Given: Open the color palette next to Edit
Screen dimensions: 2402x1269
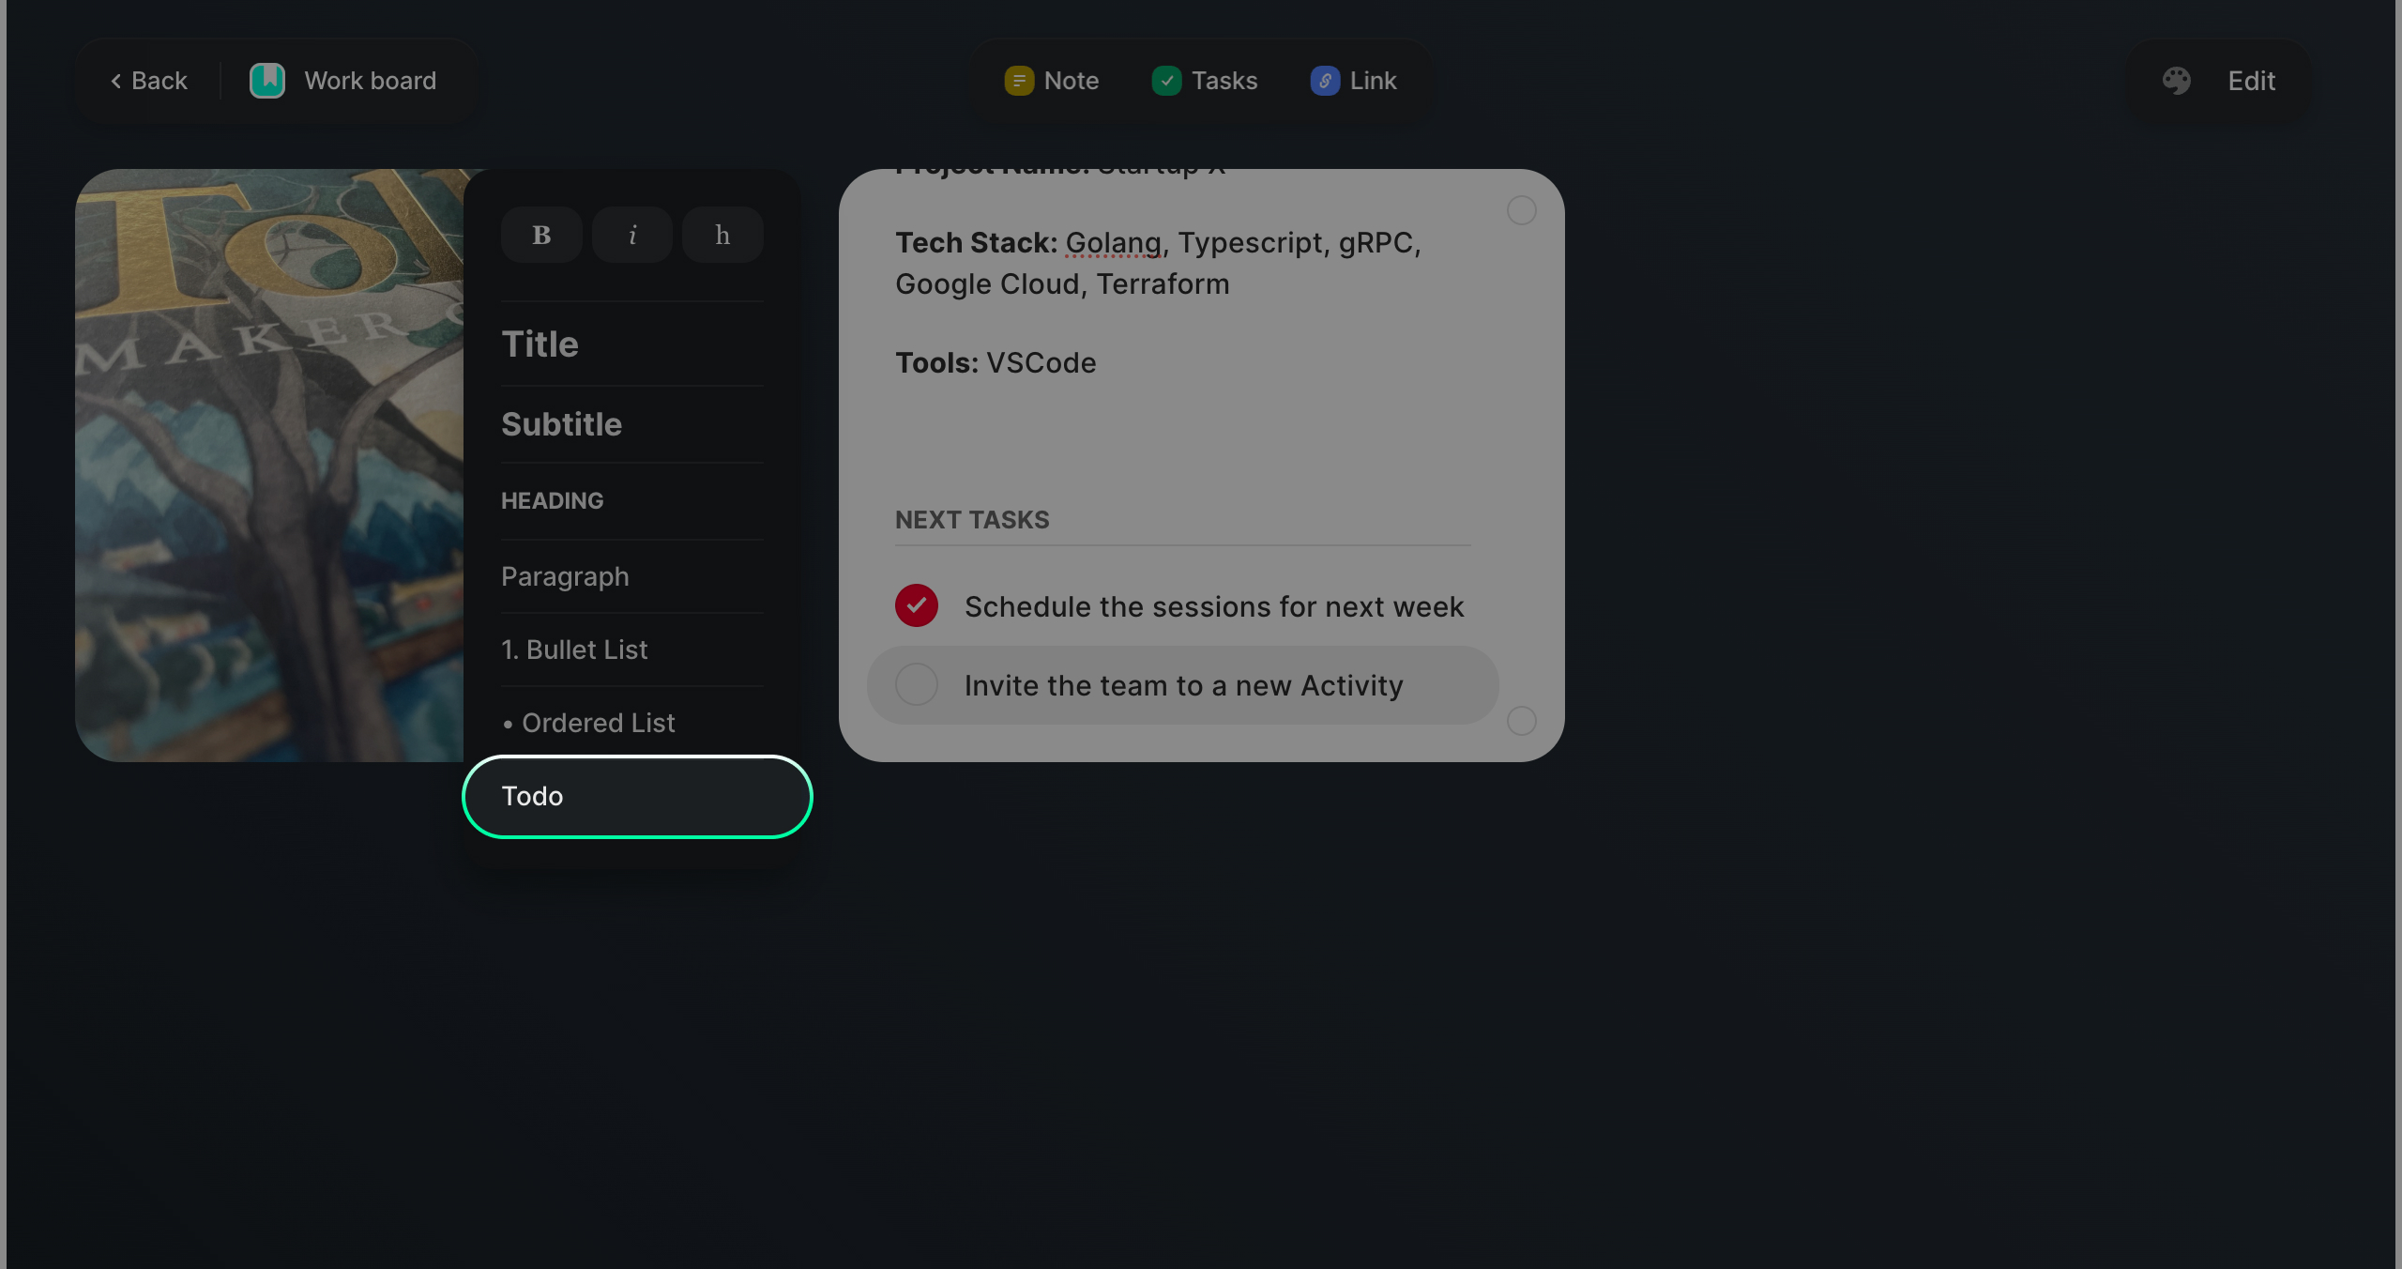Looking at the screenshot, I should click(x=2176, y=81).
